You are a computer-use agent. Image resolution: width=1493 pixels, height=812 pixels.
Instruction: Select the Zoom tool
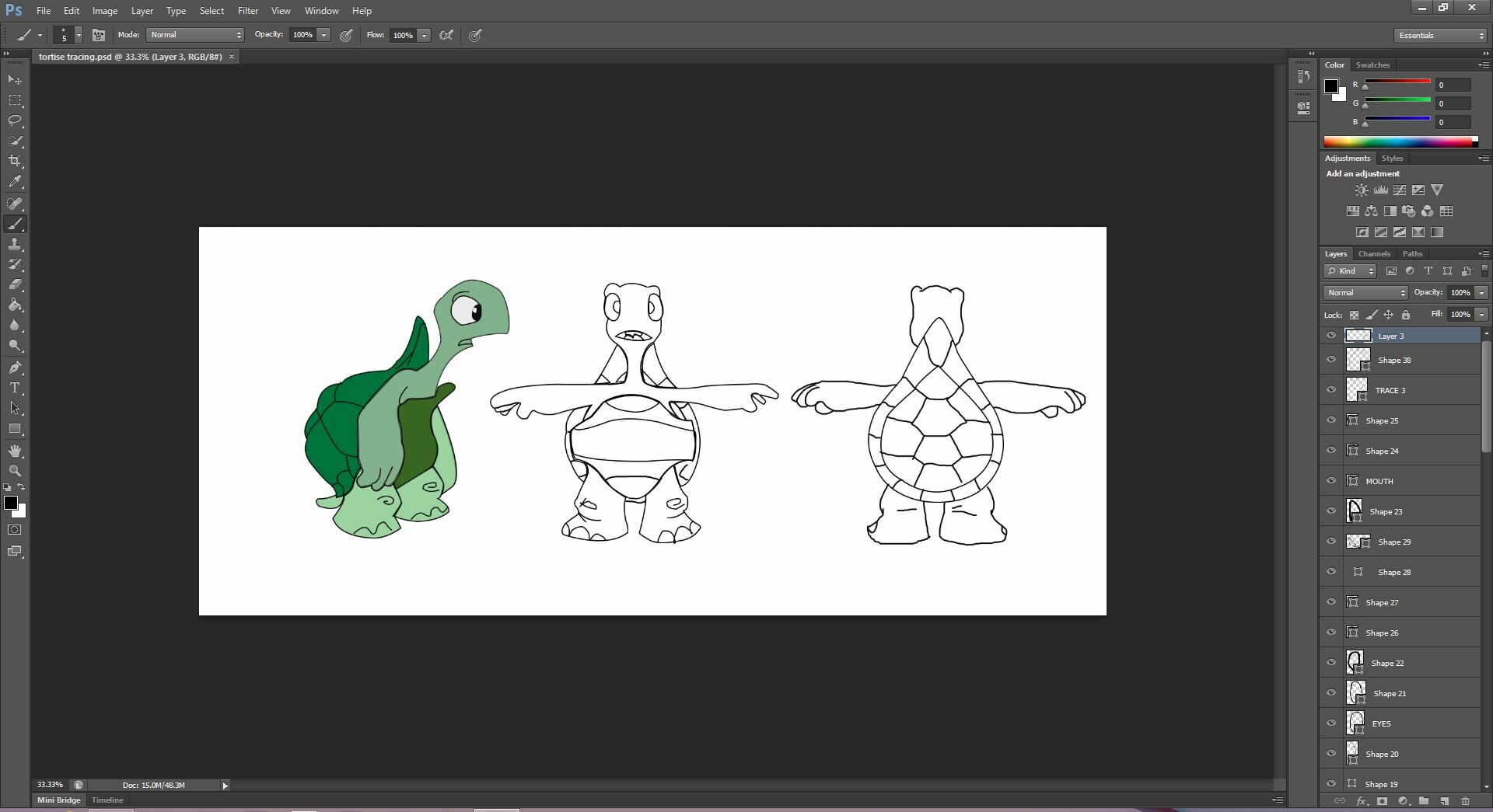[15, 470]
